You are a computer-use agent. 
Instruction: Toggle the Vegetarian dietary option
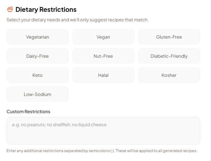coord(38,37)
